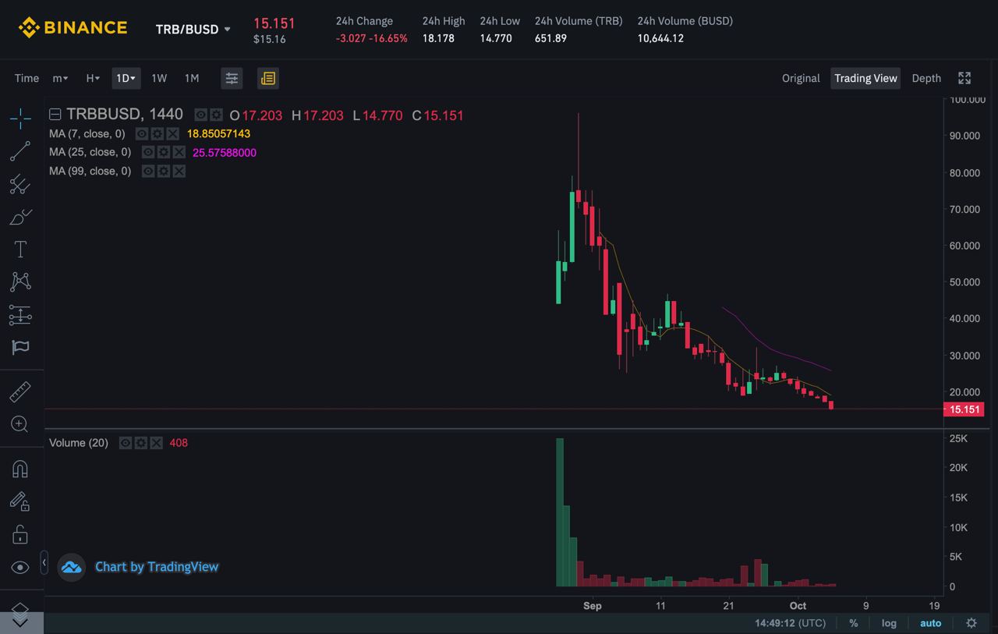Open the TRB/BUSD pair dropdown
998x634 pixels.
click(x=193, y=29)
